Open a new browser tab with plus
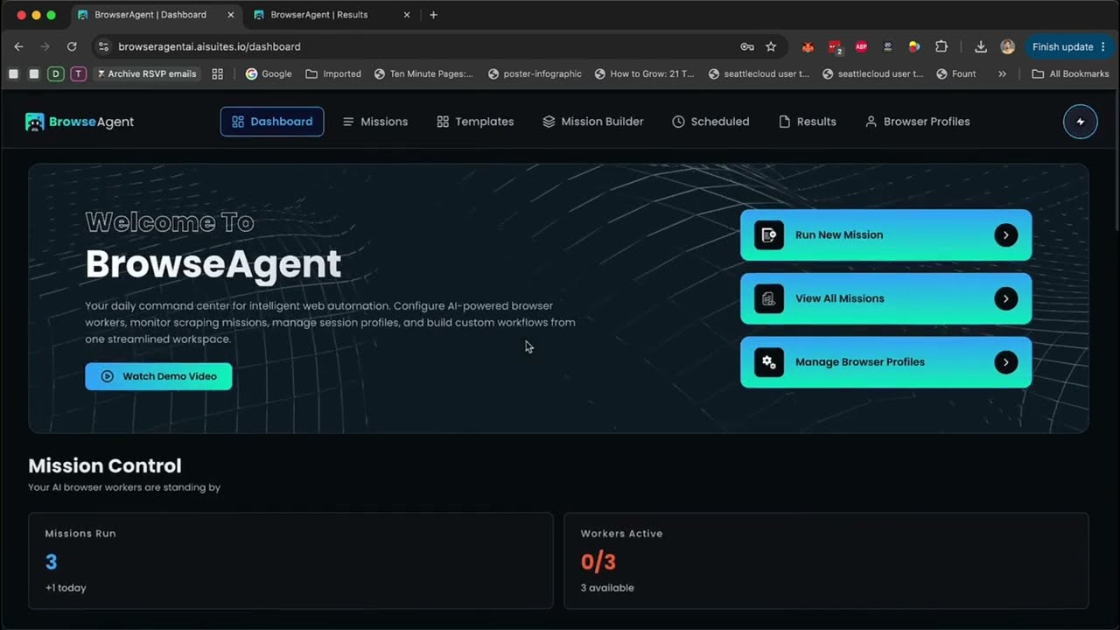The height and width of the screenshot is (630, 1120). click(x=433, y=15)
